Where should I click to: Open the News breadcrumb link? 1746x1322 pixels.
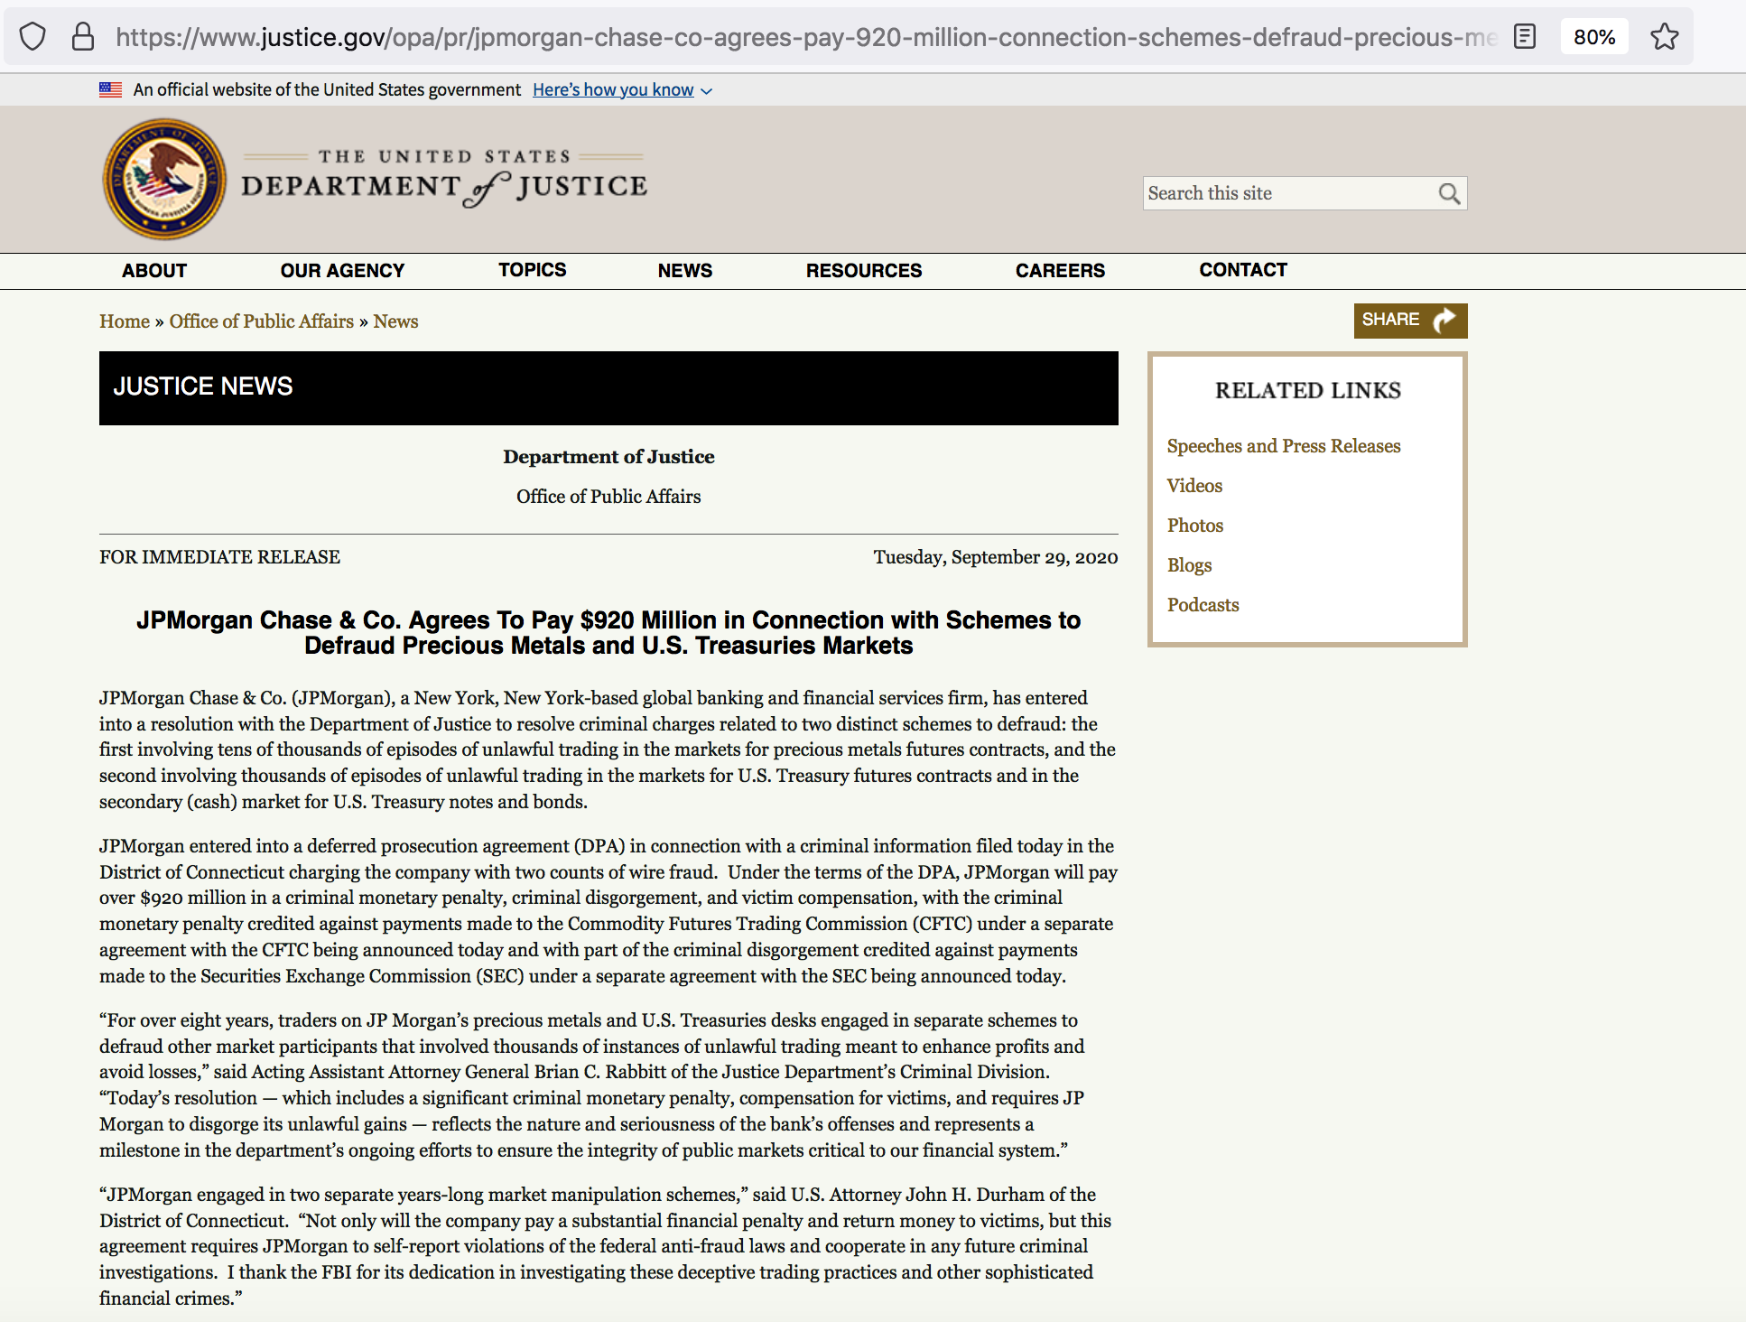click(x=395, y=321)
